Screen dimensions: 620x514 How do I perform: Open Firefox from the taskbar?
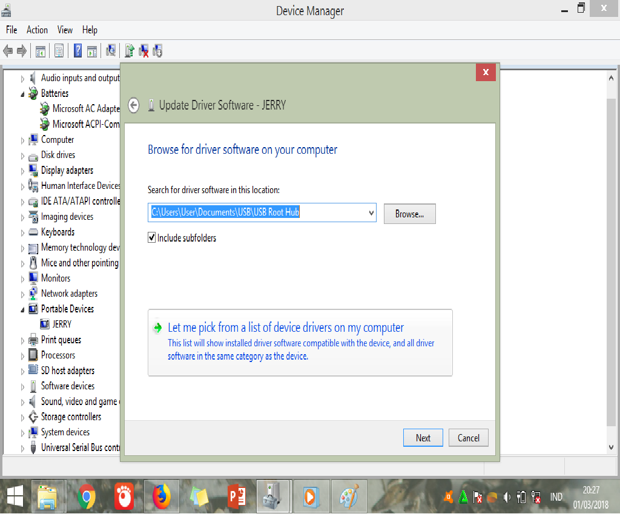click(161, 496)
